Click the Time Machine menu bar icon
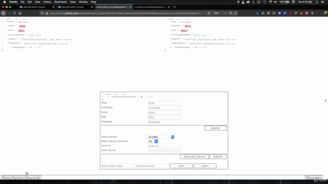This screenshot has width=328, height=184. 264,2
